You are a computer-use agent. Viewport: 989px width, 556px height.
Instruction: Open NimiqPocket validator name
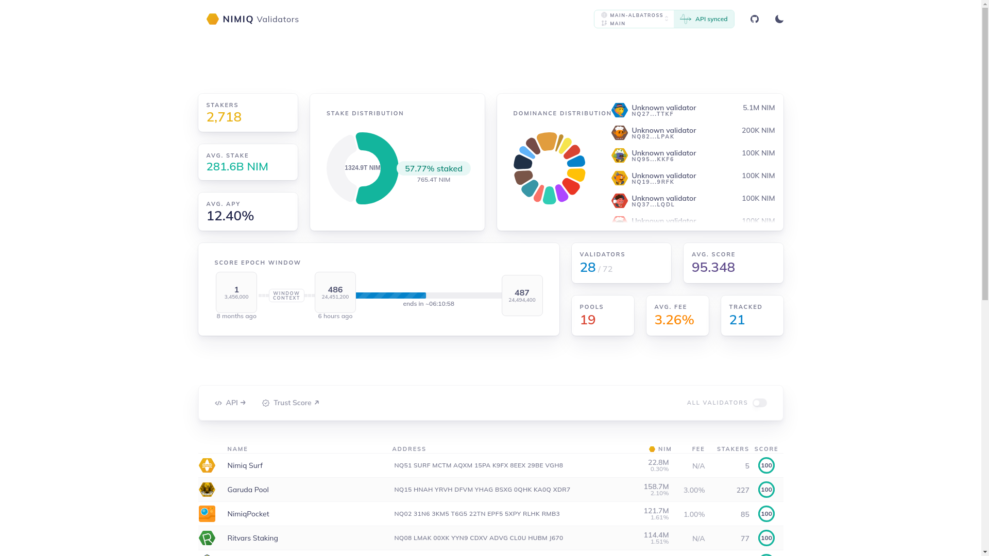[248, 514]
